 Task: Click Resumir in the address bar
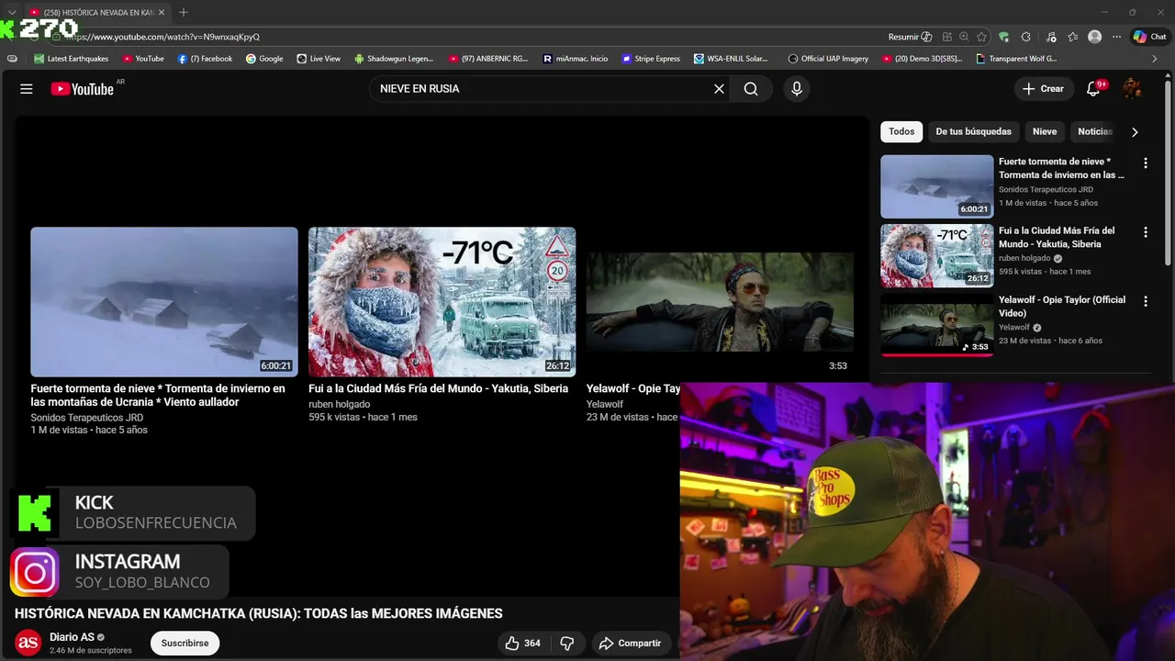pyautogui.click(x=910, y=37)
